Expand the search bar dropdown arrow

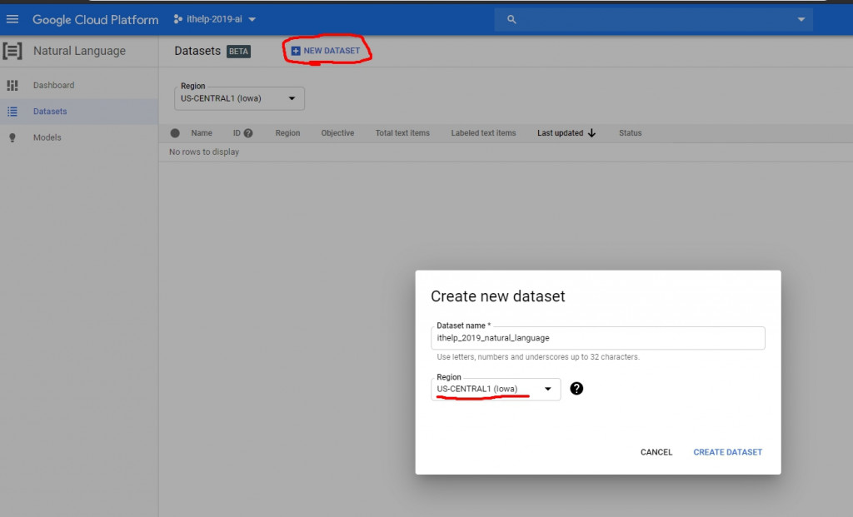801,19
